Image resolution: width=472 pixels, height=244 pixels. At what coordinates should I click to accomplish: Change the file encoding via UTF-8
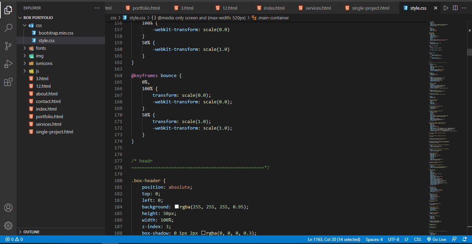click(x=394, y=239)
